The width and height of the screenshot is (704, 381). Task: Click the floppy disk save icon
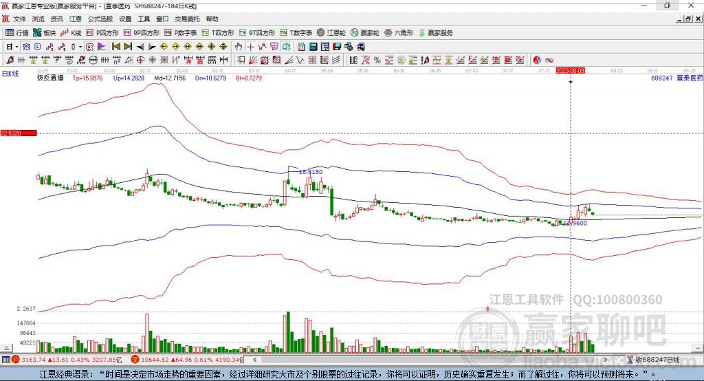click(337, 47)
